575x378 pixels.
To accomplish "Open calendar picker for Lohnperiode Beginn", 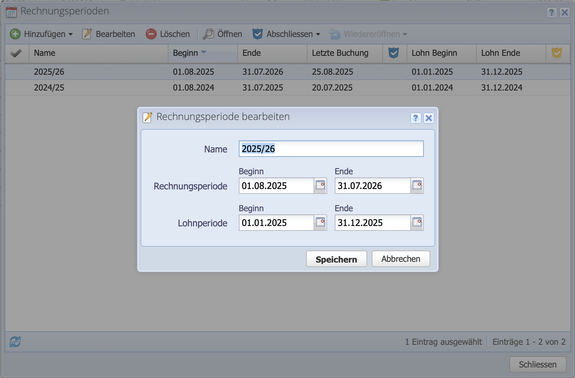I will (x=320, y=223).
